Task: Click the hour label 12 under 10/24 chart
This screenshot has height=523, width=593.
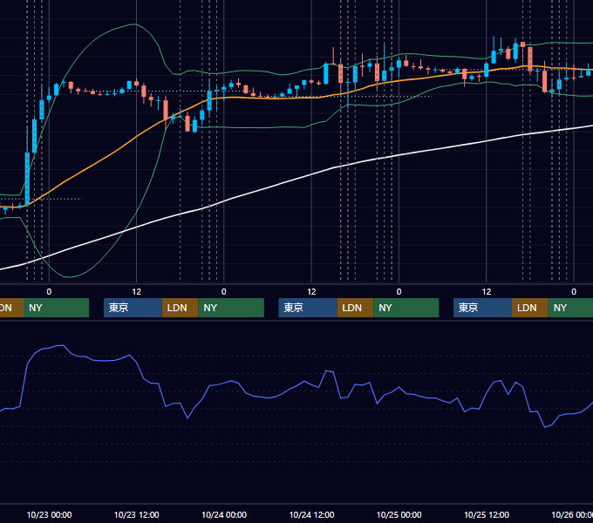Action: (311, 292)
